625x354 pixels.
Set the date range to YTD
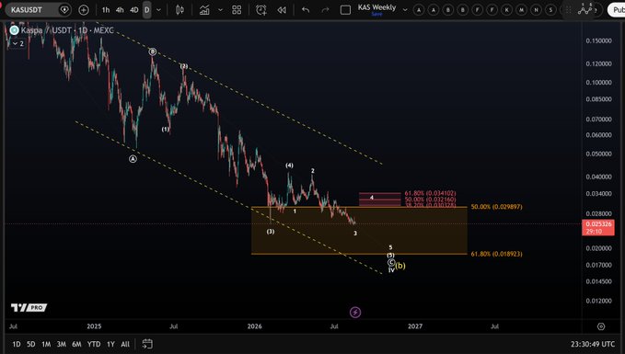click(x=94, y=344)
